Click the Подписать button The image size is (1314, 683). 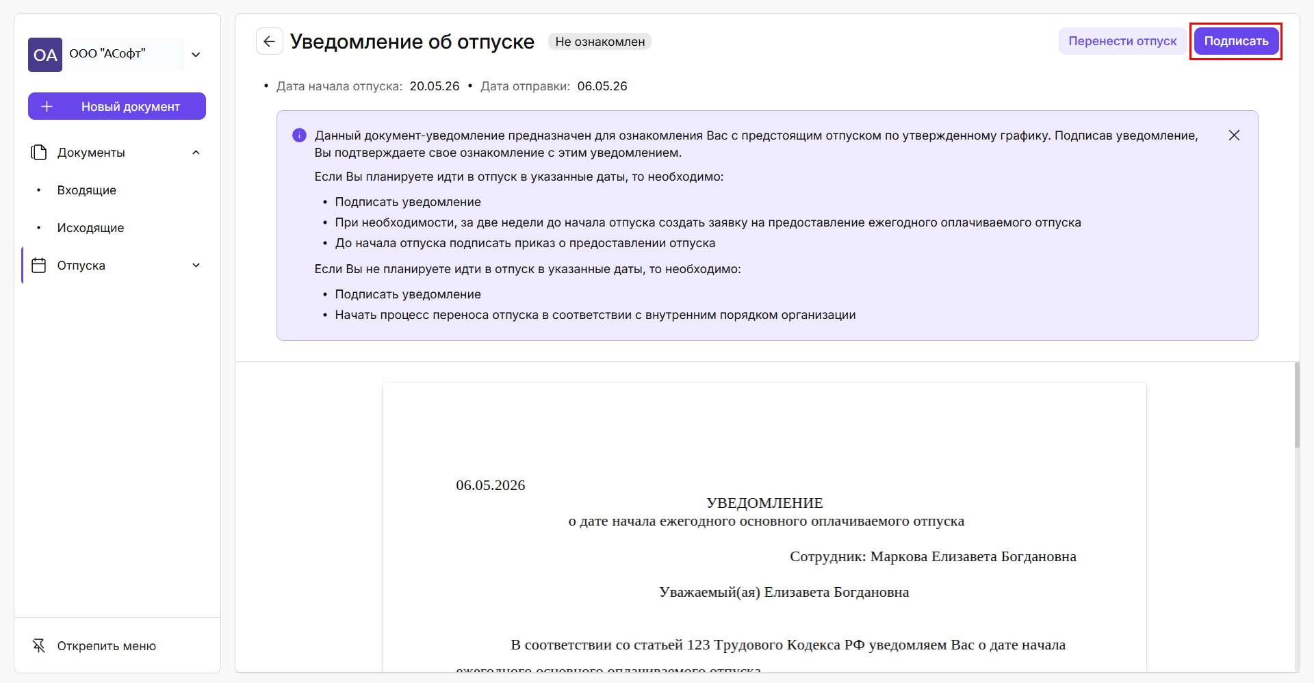pos(1236,41)
